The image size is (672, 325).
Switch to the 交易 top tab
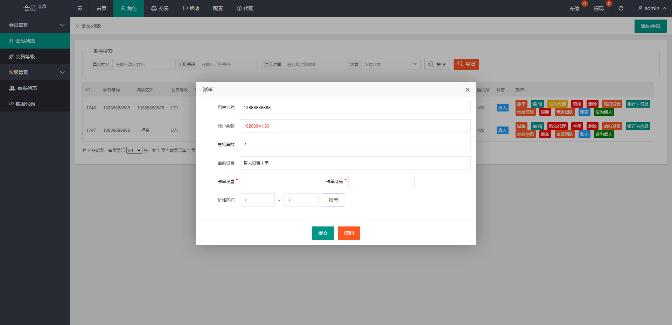coord(160,8)
